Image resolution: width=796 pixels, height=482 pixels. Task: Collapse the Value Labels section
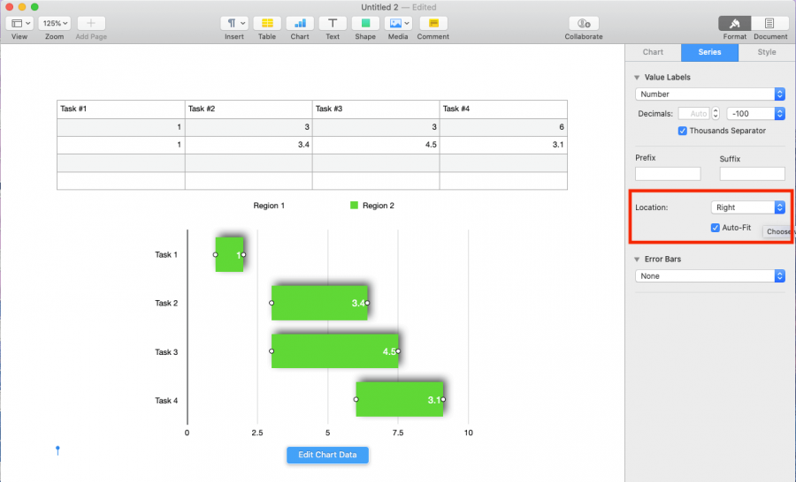[638, 78]
